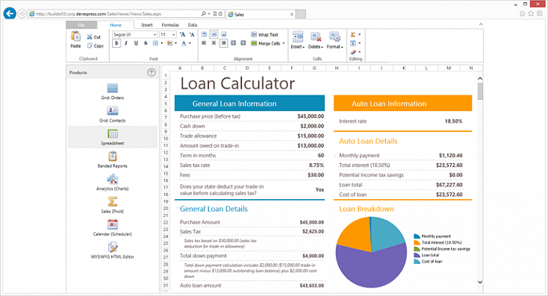Viewport: 548px width, 296px height.
Task: Open the Sales (Pivot) sigma icon
Action: tap(112, 201)
